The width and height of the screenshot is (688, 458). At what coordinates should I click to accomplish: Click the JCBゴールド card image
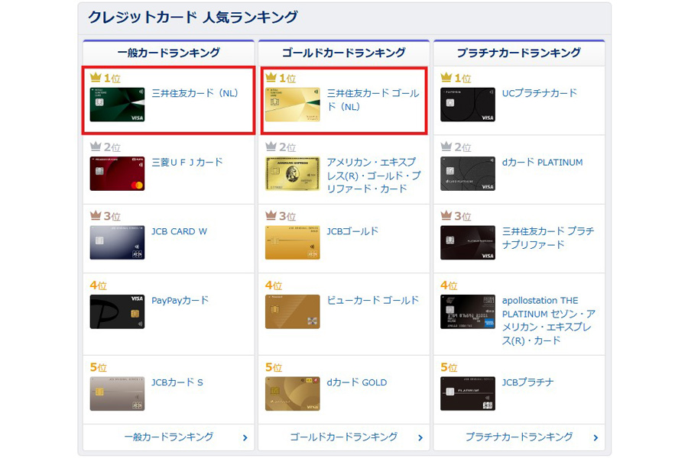click(x=293, y=243)
